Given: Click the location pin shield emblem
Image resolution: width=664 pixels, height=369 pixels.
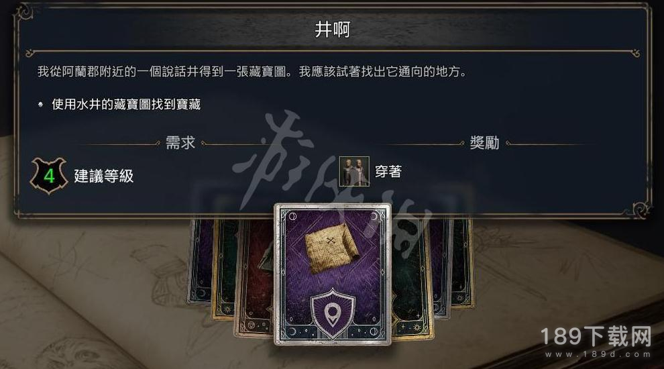Looking at the screenshot, I should (x=333, y=315).
